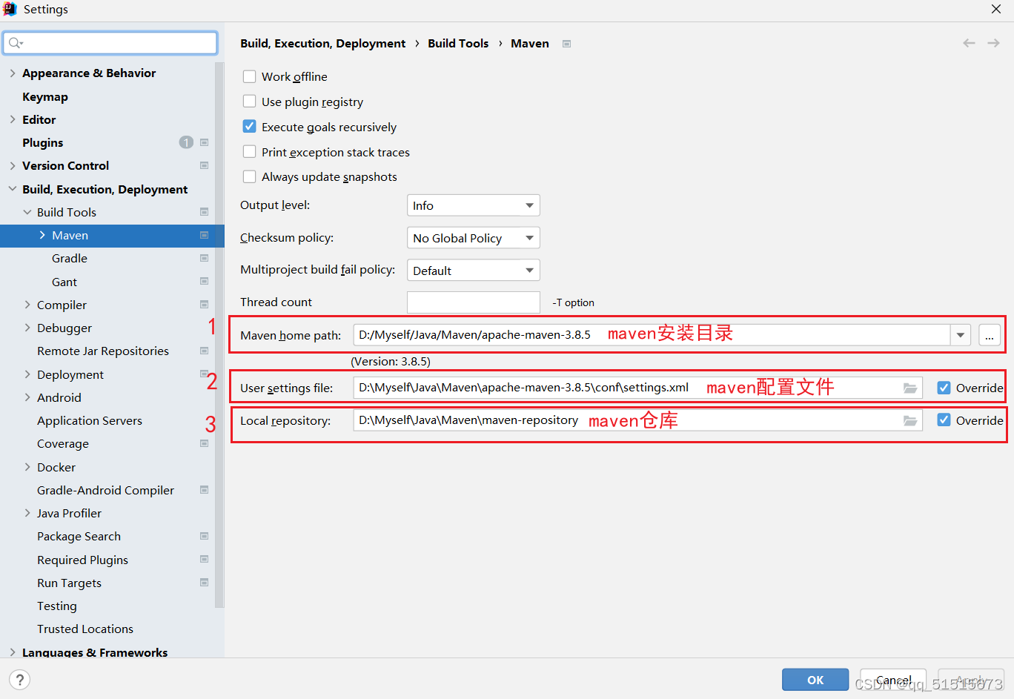The height and width of the screenshot is (699, 1014).
Task: Select Keymap in settings tree
Action: [45, 96]
